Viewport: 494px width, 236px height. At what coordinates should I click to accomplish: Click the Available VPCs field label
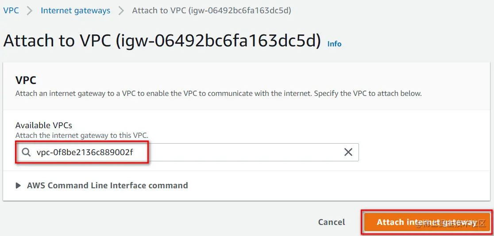click(44, 125)
